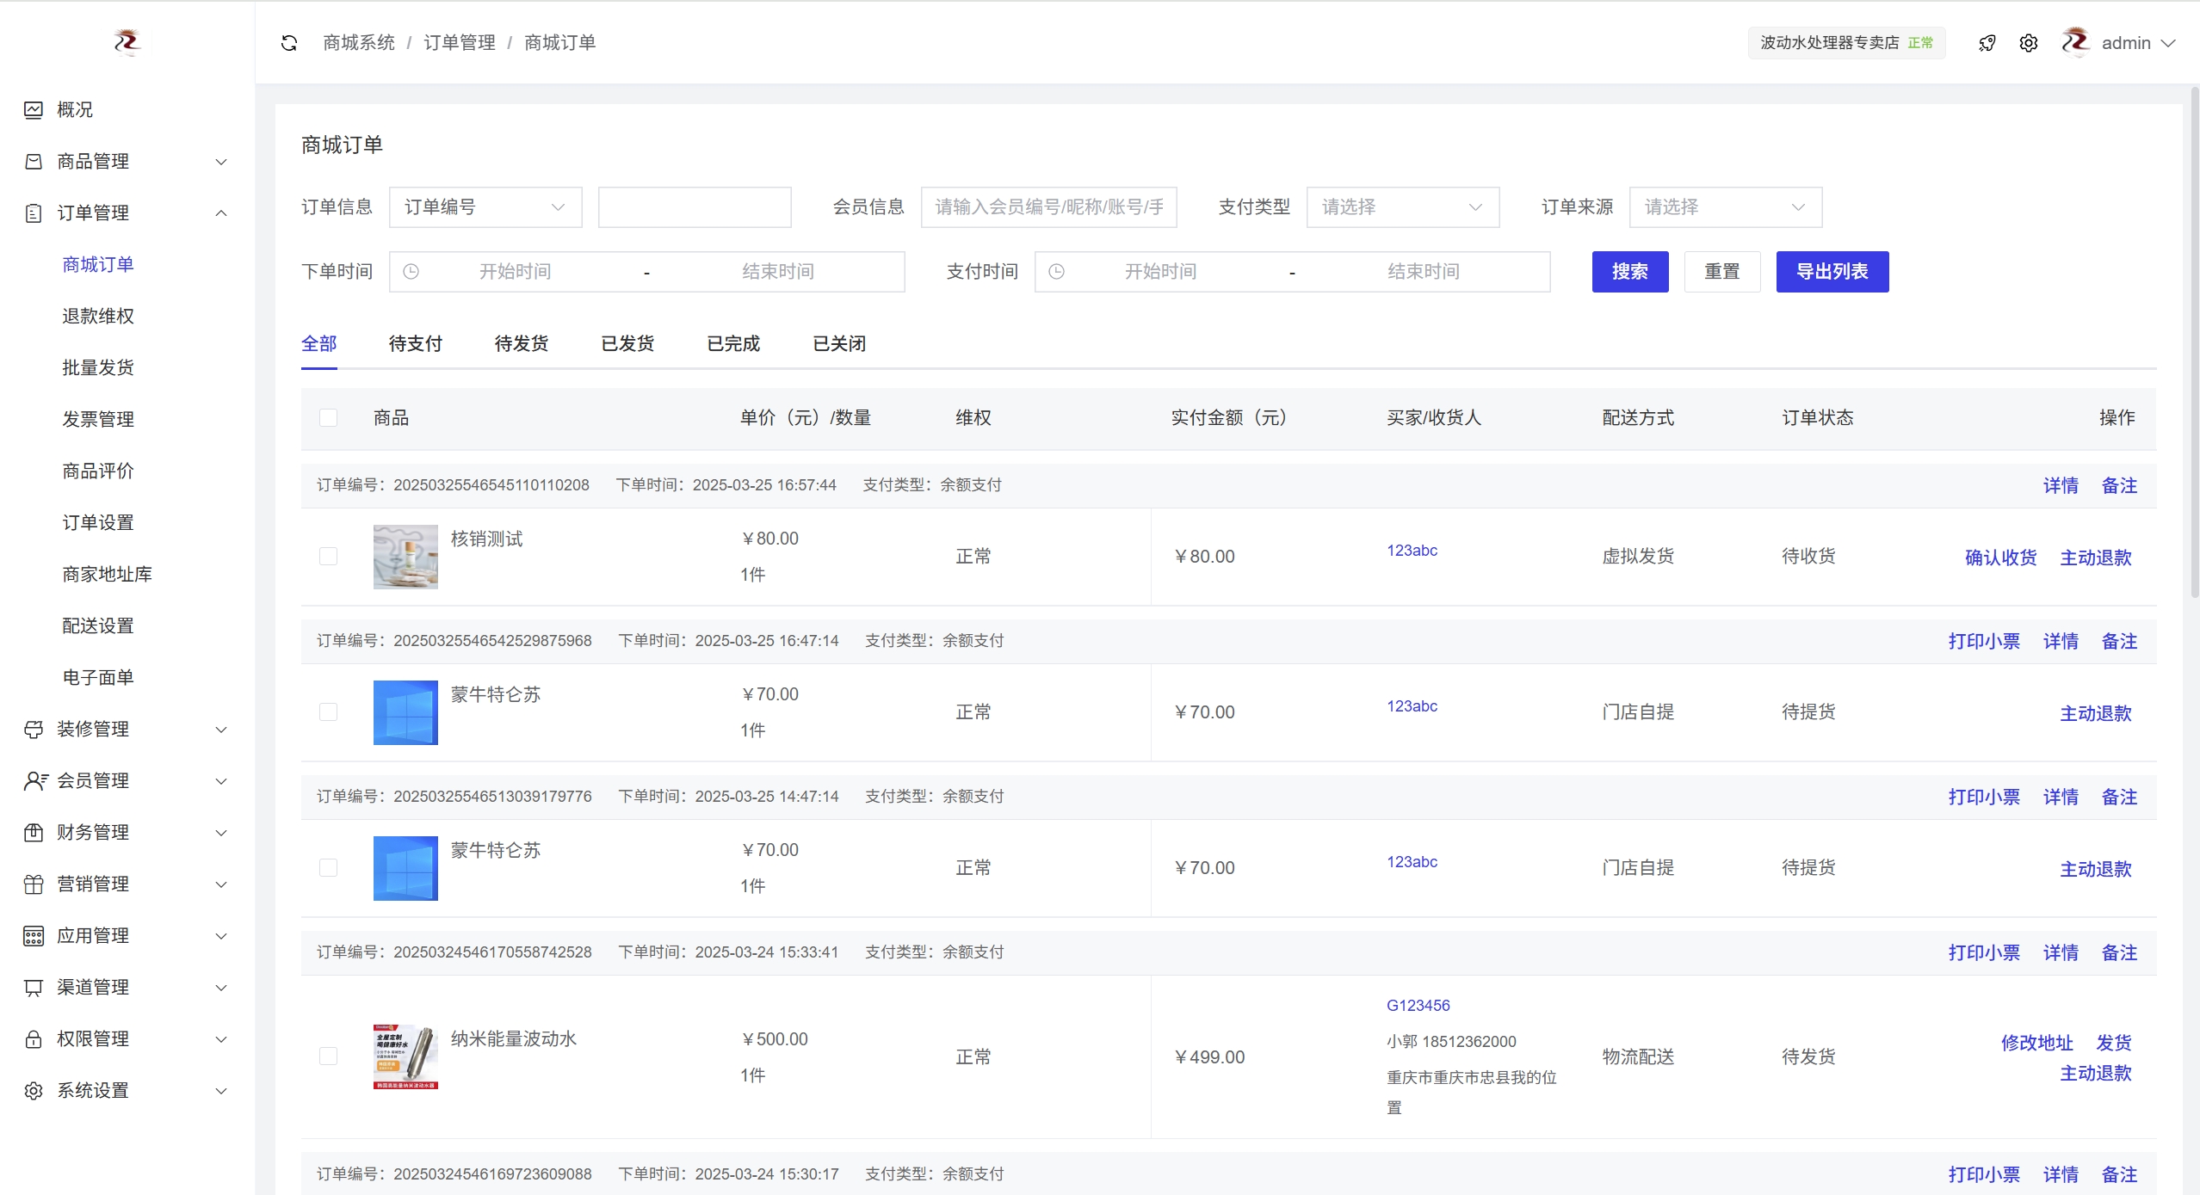Click the 导出列表 button
The width and height of the screenshot is (2200, 1195).
pyautogui.click(x=1832, y=272)
